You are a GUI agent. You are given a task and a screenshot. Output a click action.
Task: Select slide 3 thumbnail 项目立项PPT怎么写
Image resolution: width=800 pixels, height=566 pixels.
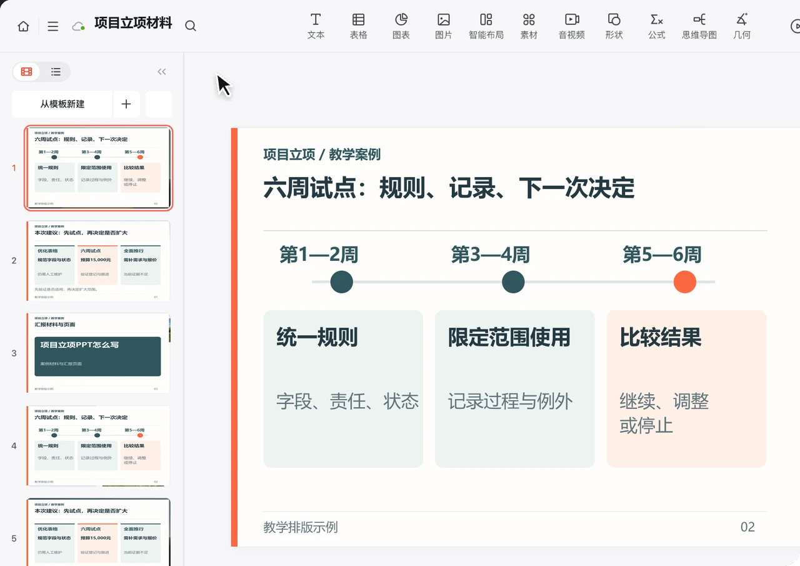tap(99, 353)
